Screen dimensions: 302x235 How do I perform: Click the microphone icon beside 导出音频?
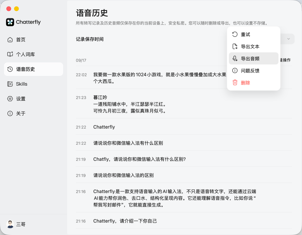point(235,58)
